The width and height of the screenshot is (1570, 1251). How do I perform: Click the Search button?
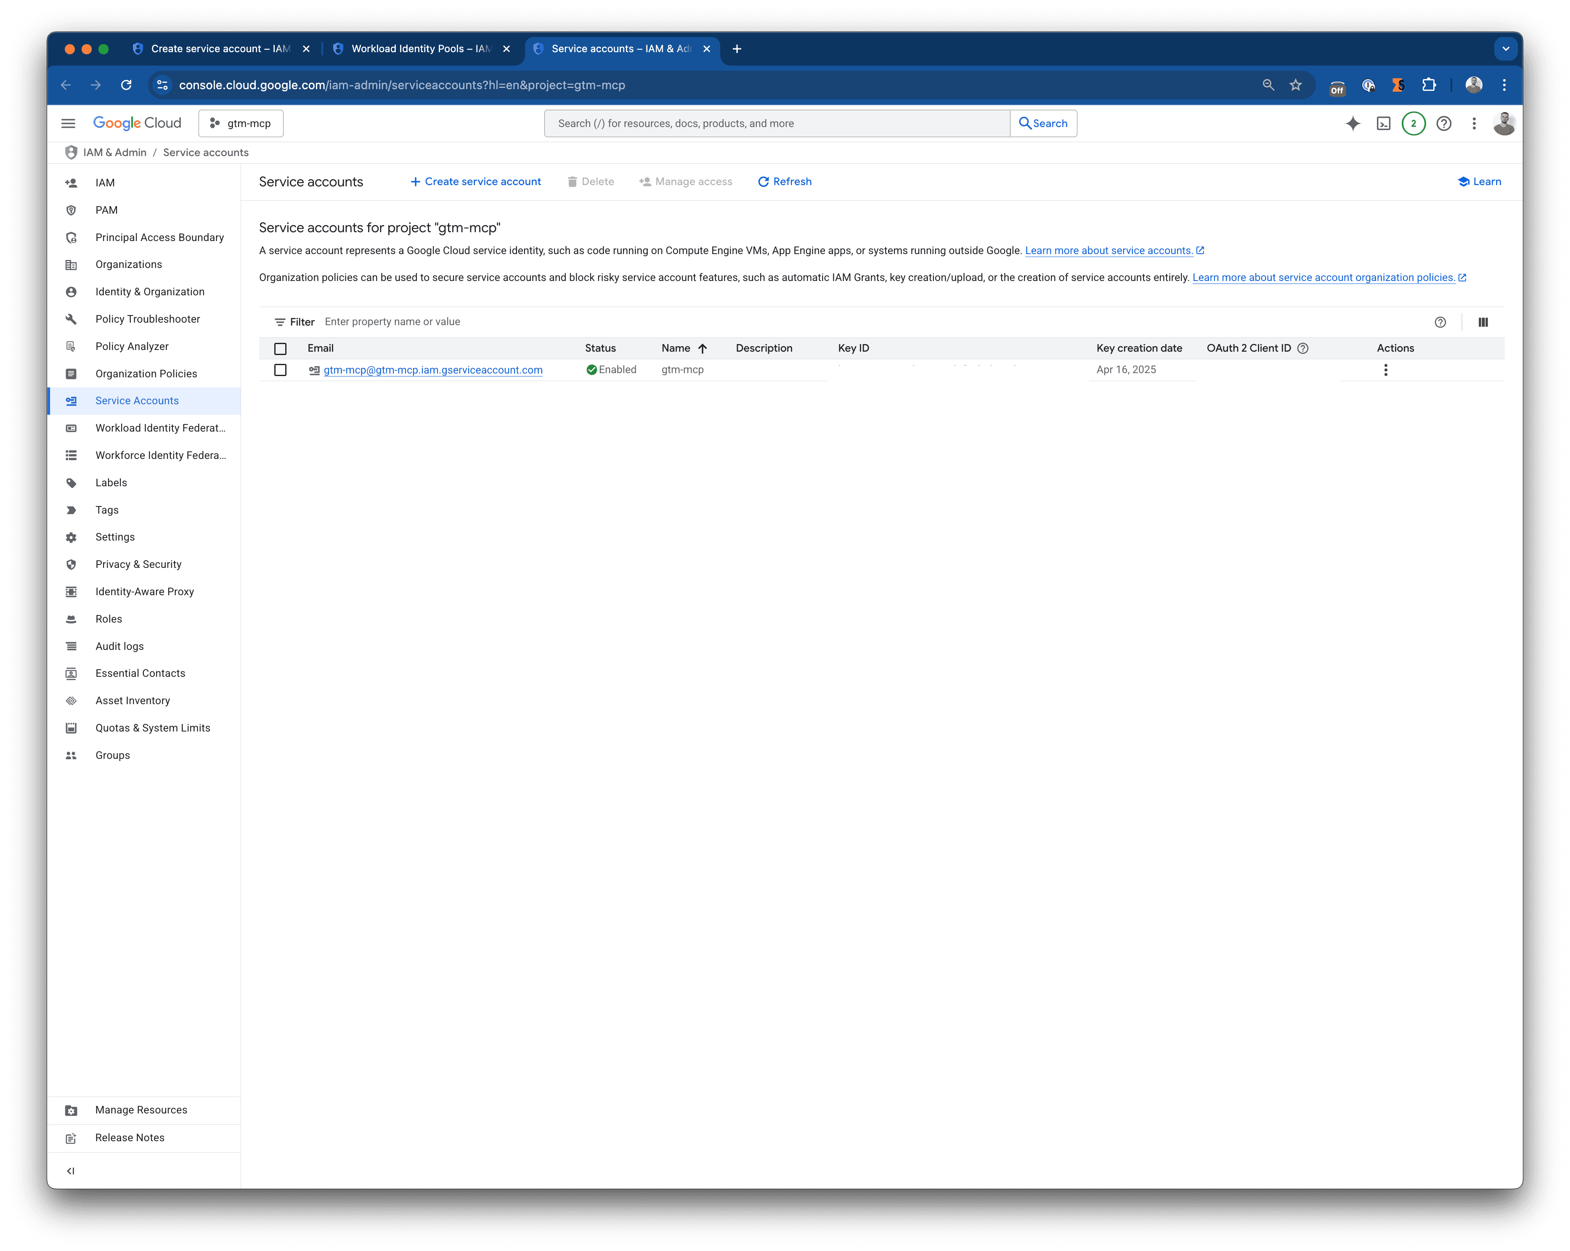(1043, 124)
